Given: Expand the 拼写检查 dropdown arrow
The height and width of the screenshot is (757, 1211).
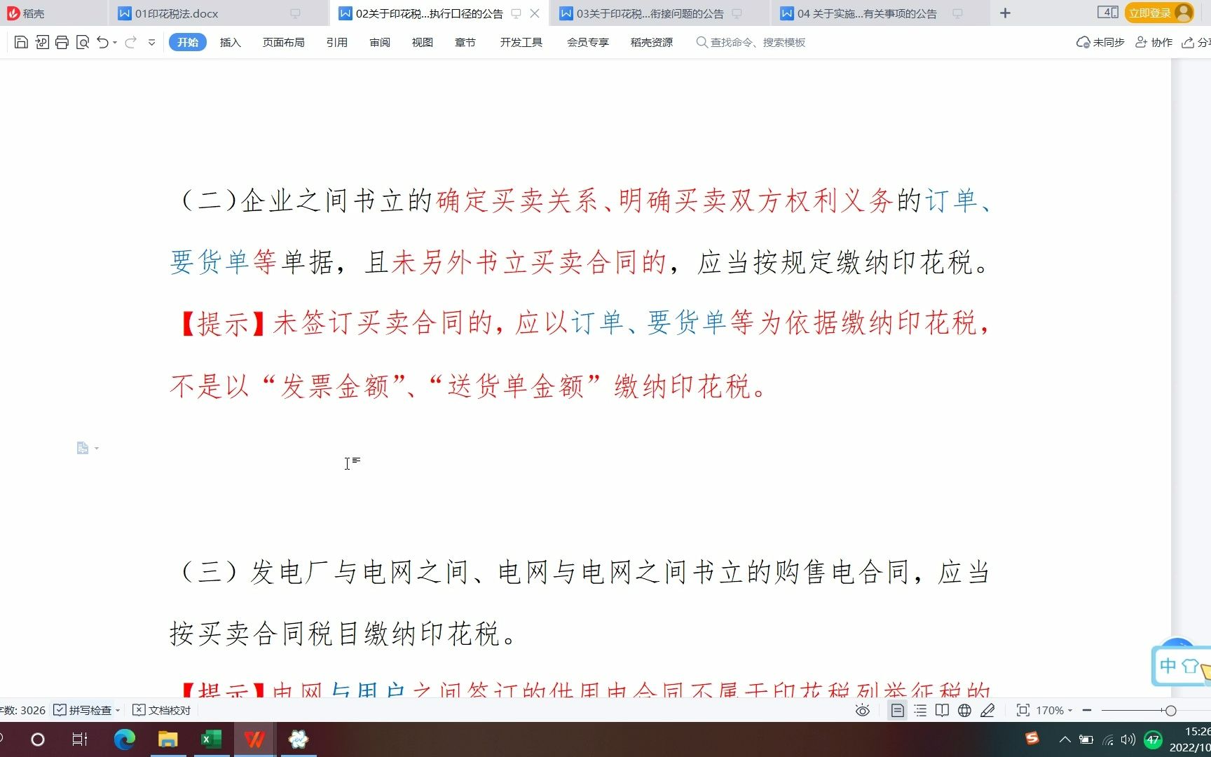Looking at the screenshot, I should tap(118, 710).
